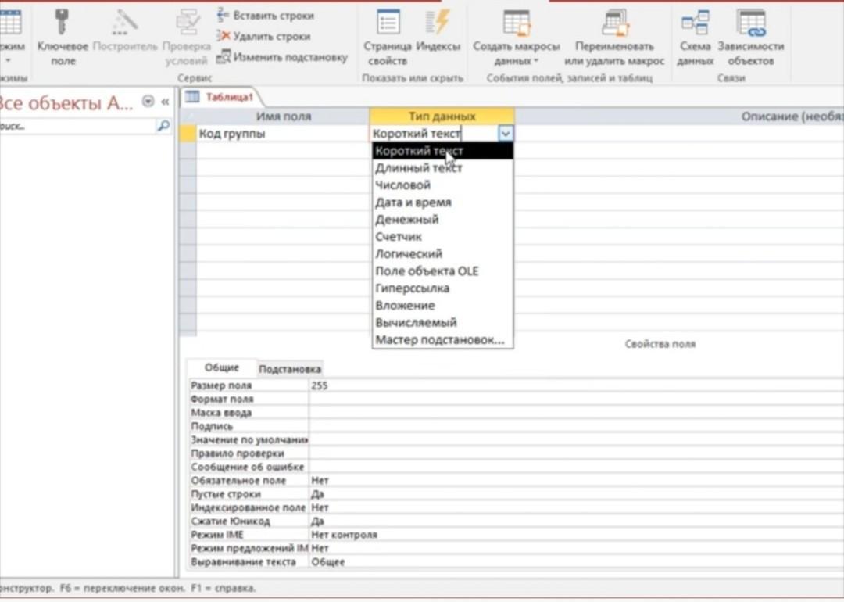Open navigation pane options dropdown arrow
The image size is (844, 602).
(148, 101)
